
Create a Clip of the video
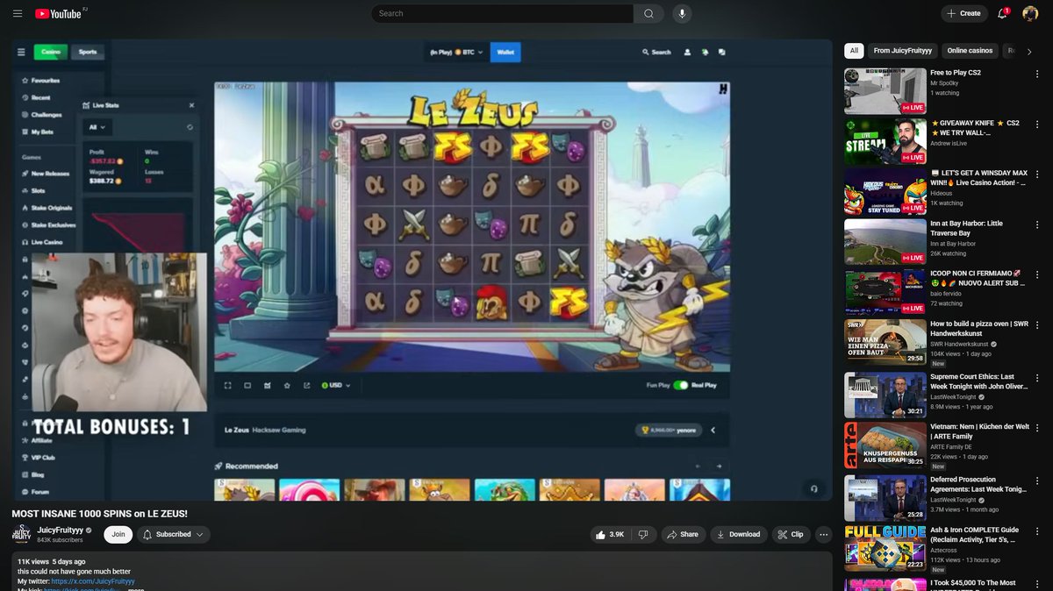(791, 534)
